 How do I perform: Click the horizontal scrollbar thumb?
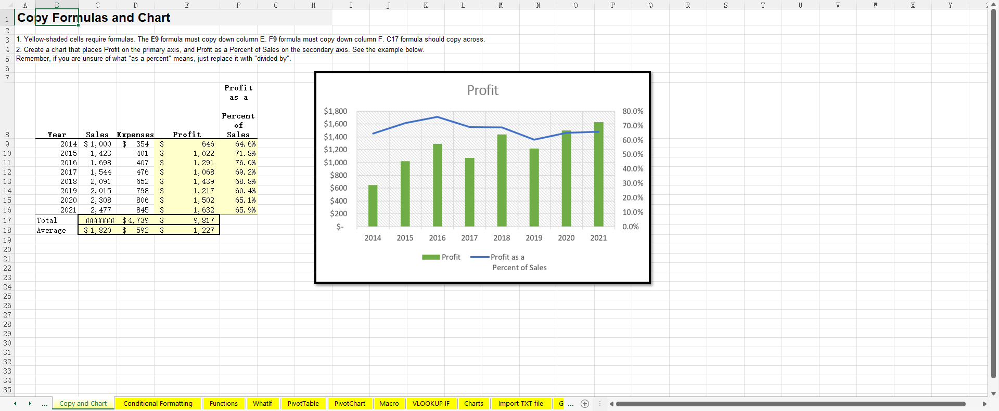click(x=791, y=404)
